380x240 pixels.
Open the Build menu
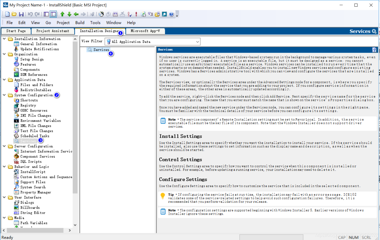pos(80,22)
